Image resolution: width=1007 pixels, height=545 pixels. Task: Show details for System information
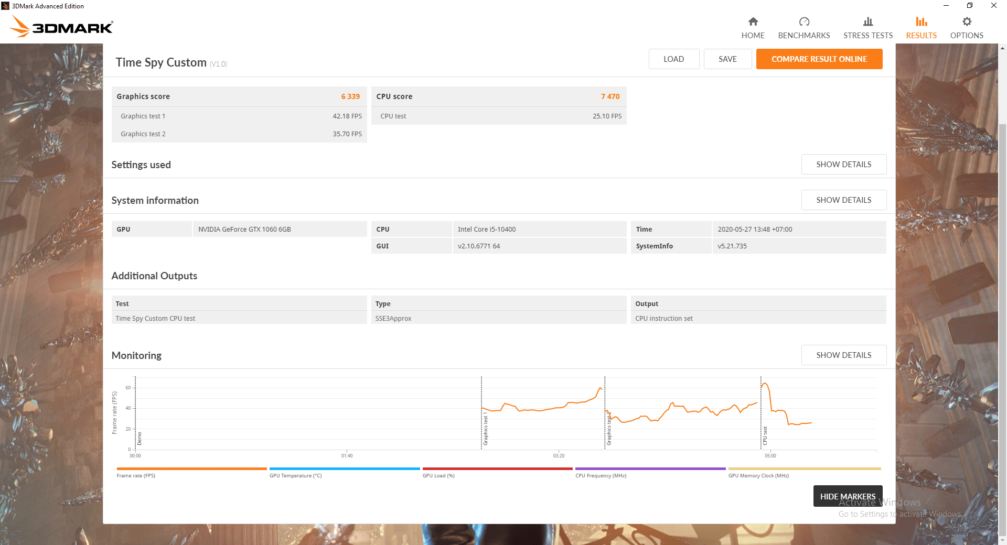(x=843, y=200)
